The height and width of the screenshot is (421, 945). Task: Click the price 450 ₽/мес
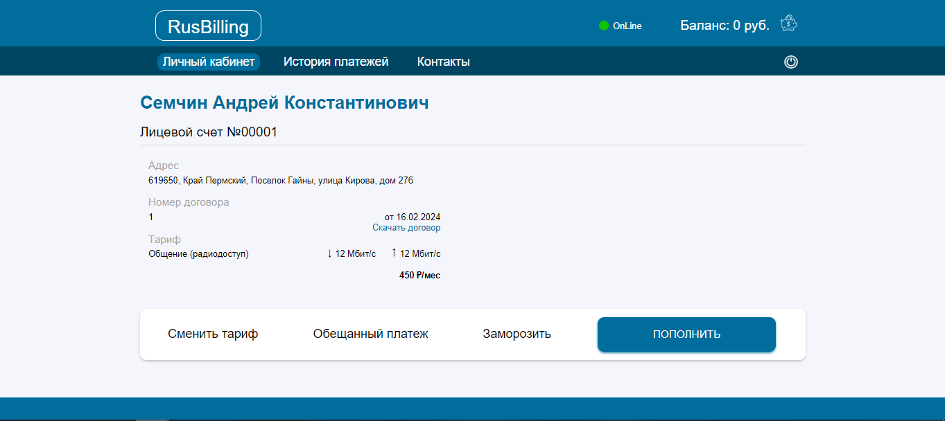pos(419,276)
